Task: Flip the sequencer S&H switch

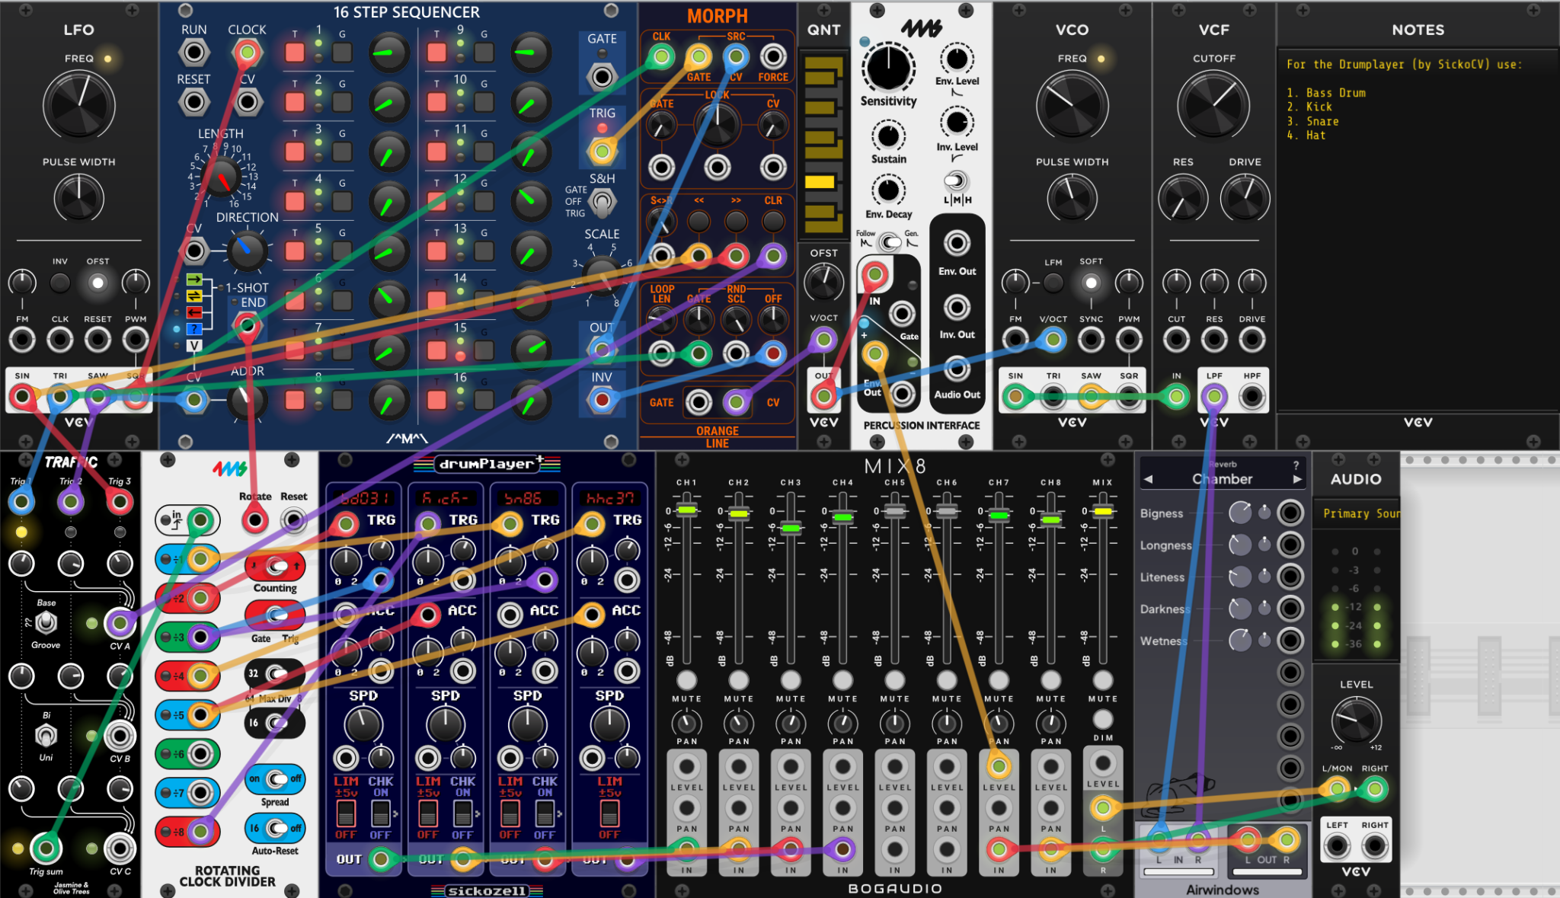Action: 603,202
